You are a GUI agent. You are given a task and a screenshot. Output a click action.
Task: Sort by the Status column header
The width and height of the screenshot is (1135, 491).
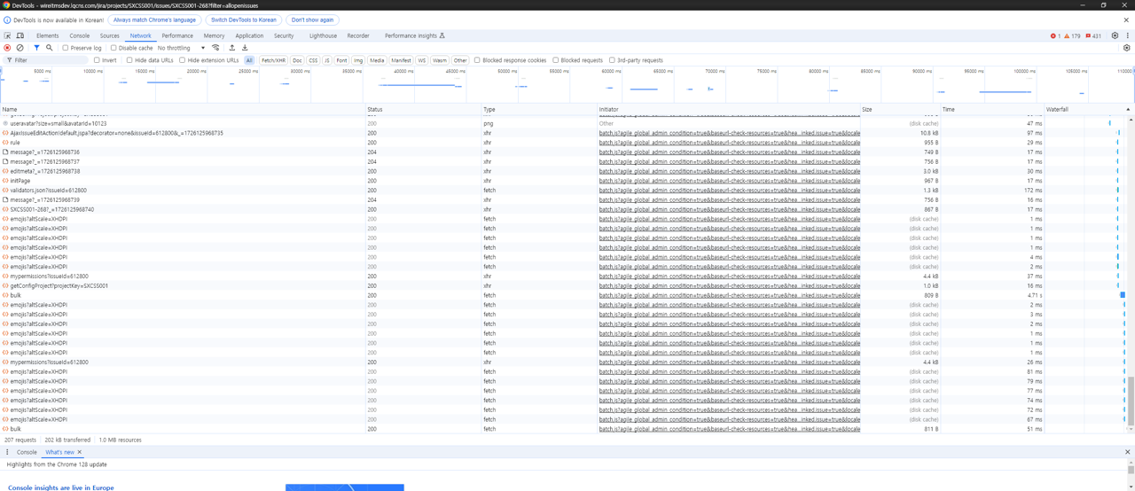423,109
